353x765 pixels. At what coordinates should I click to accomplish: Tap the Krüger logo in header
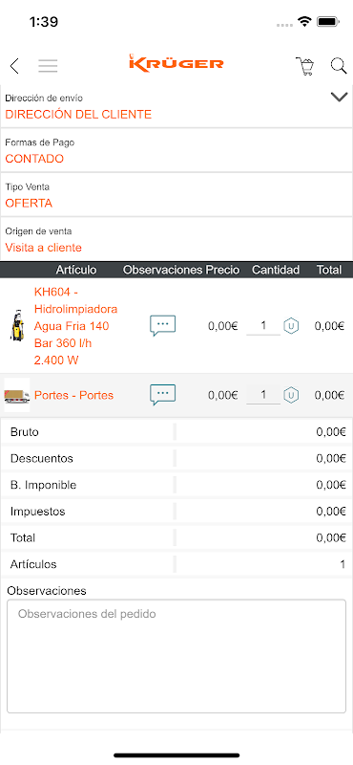click(x=176, y=63)
